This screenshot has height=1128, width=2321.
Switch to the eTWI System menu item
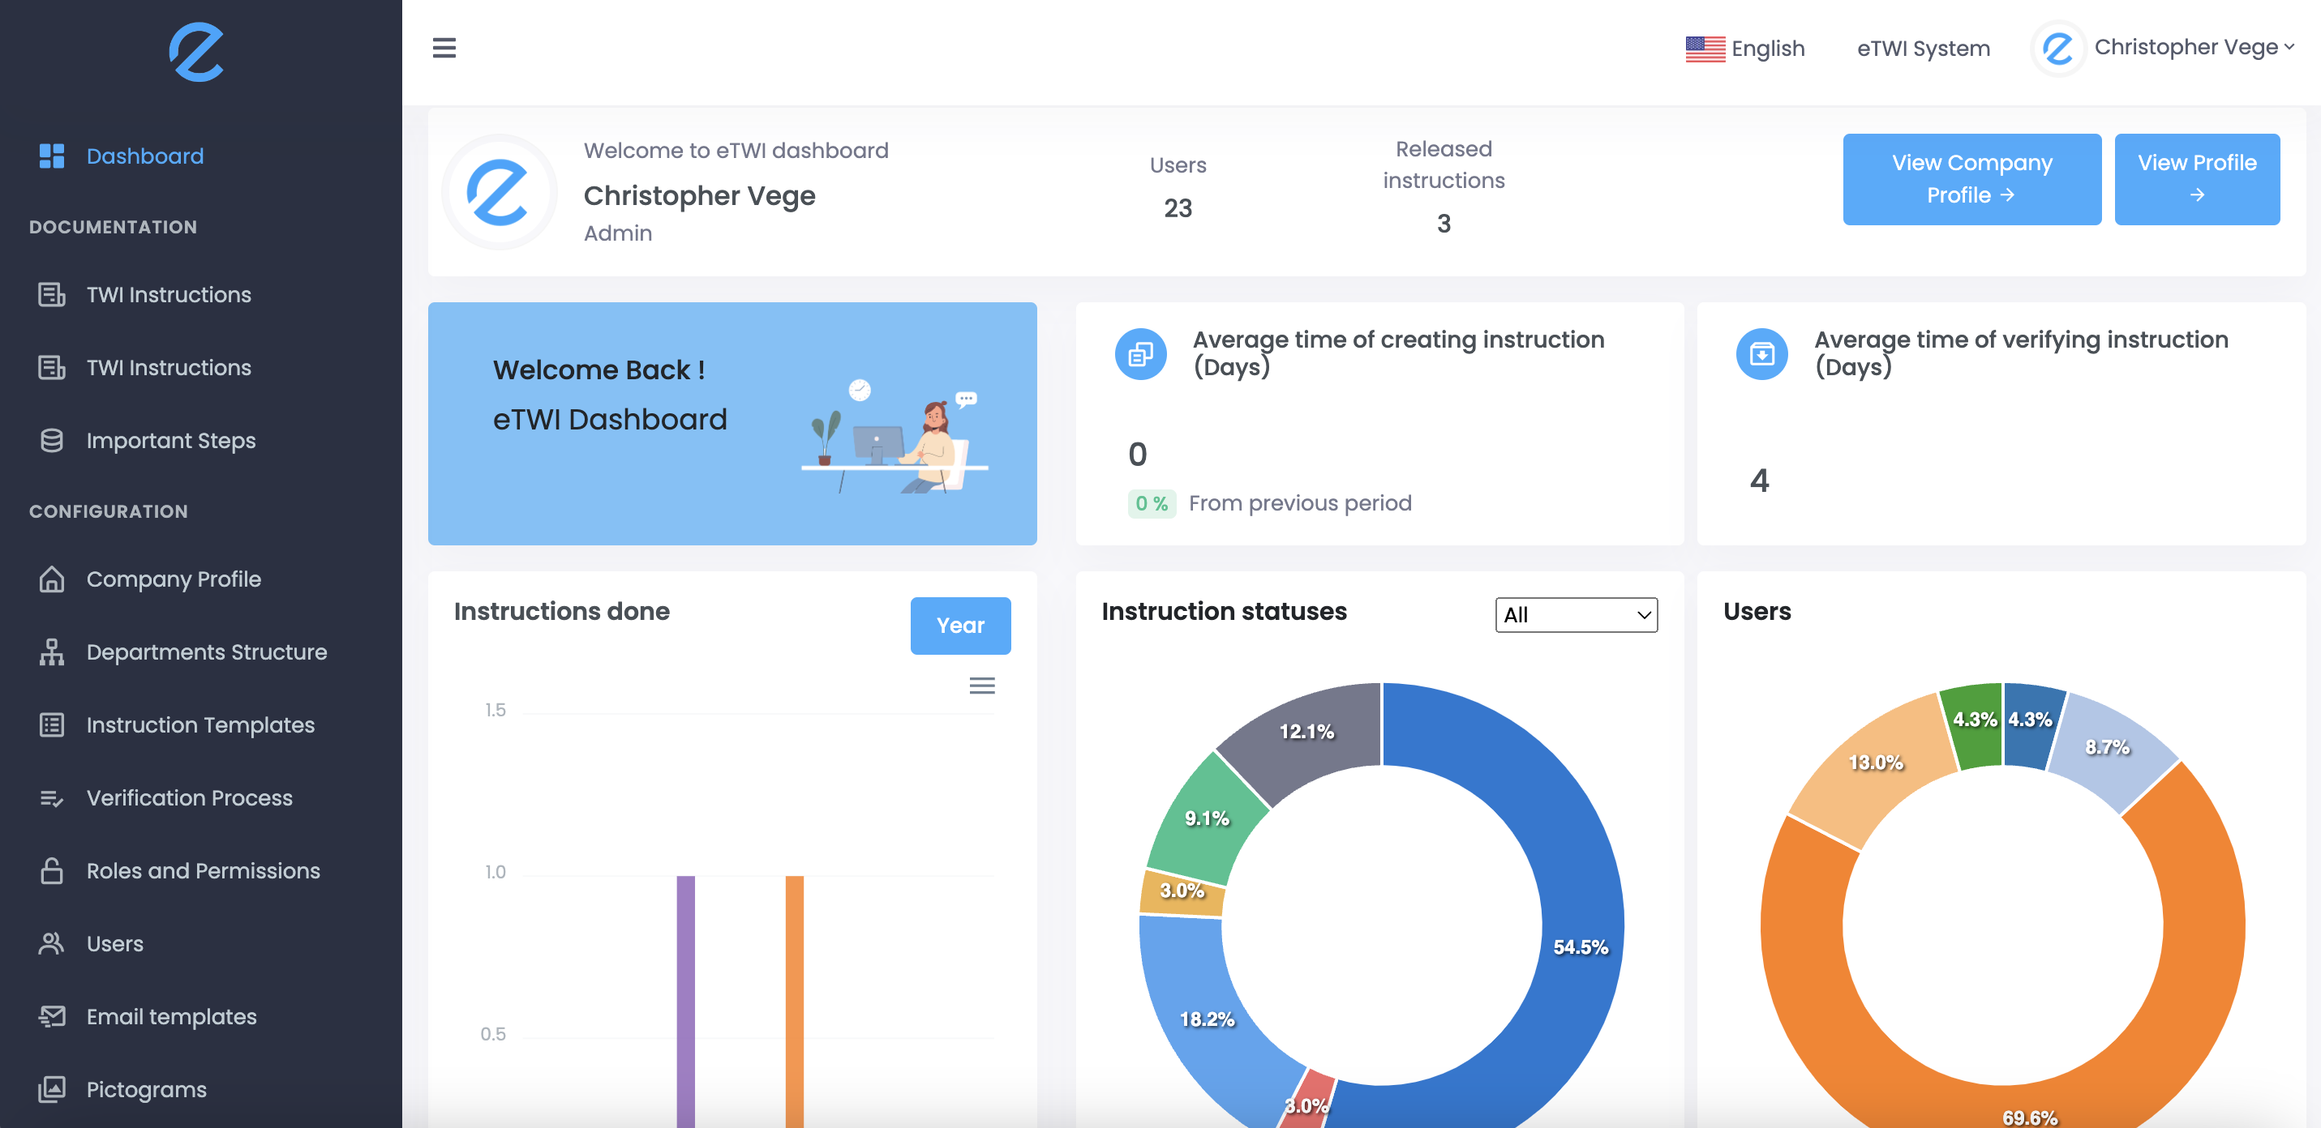[x=1923, y=49]
